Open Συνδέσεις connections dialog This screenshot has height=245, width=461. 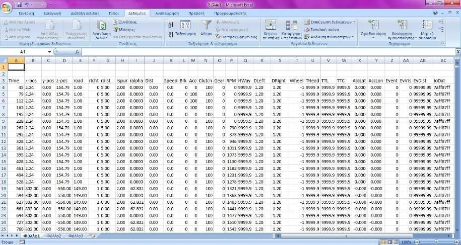click(x=125, y=22)
